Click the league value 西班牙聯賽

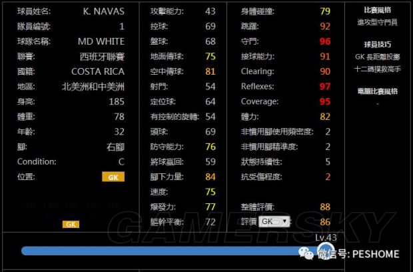[x=102, y=57]
